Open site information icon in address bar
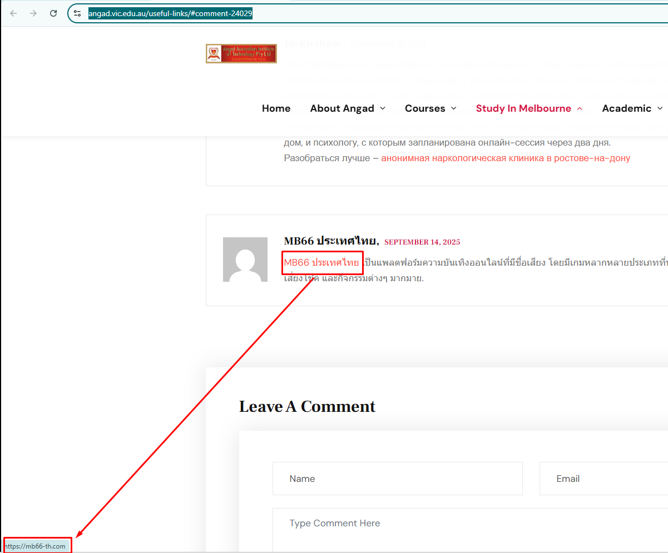 78,13
